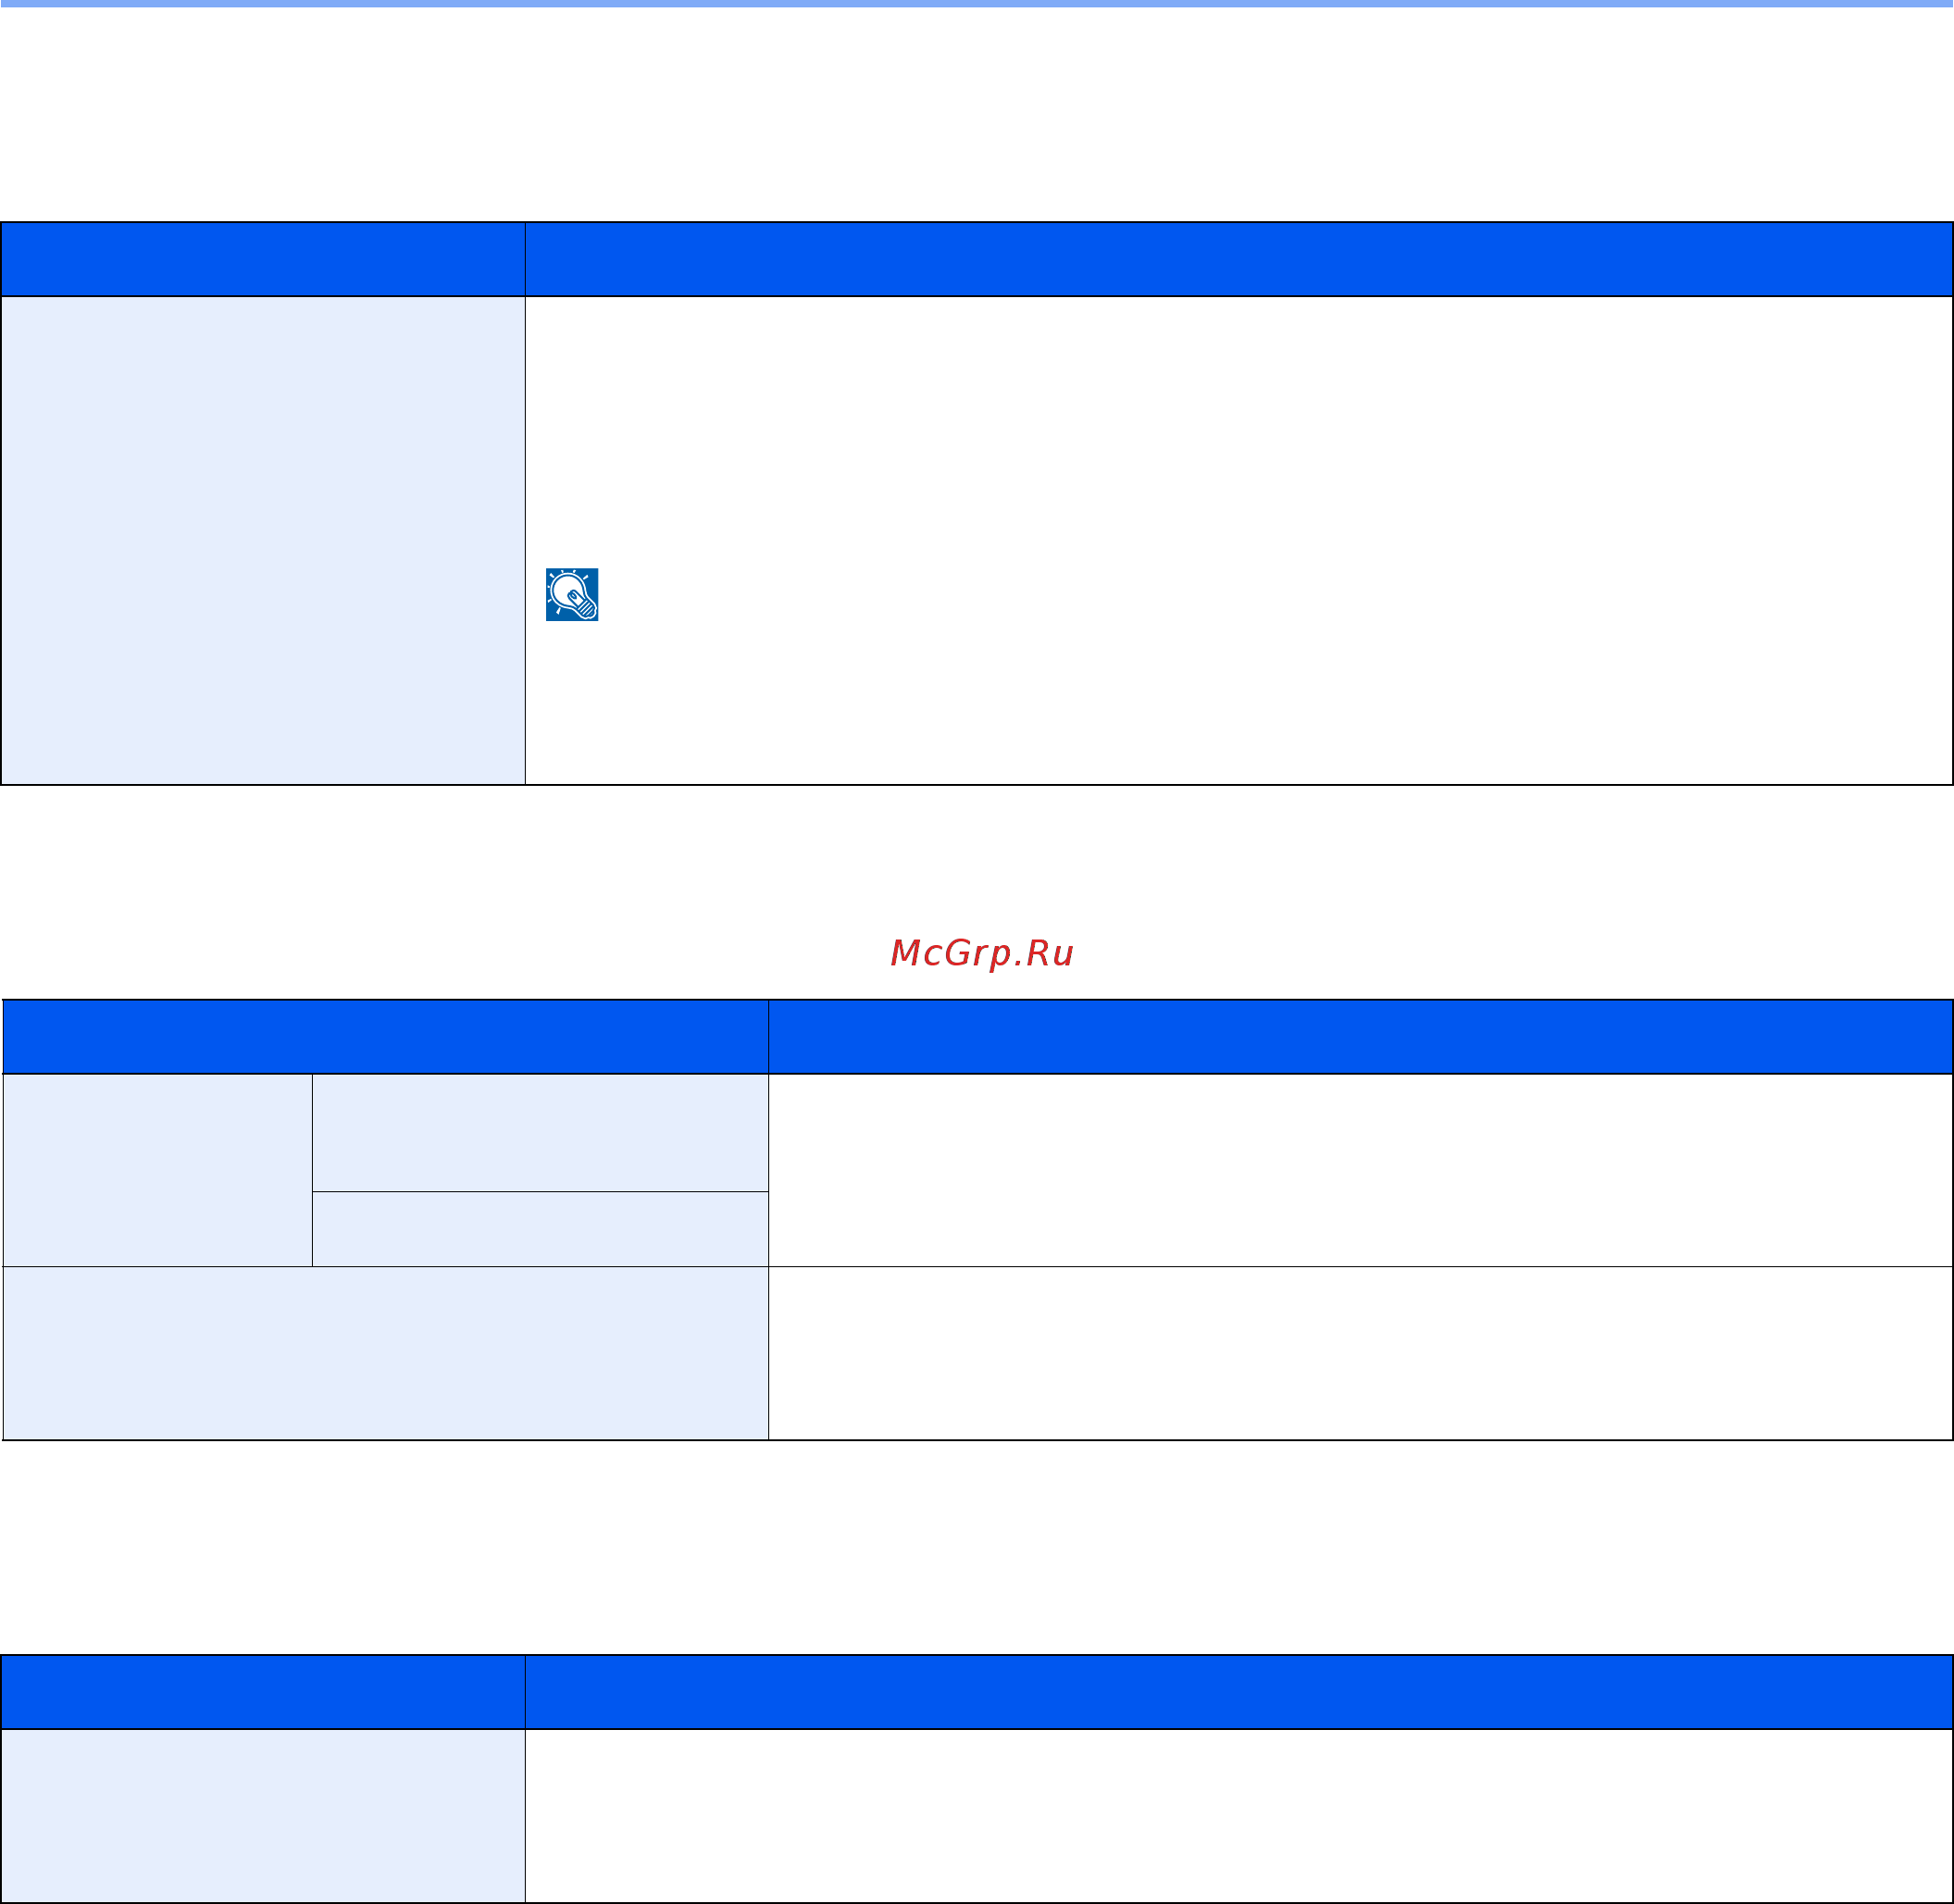The width and height of the screenshot is (1954, 1904).
Task: Select the white cell containing the lightbulb icon
Action: 1239,540
